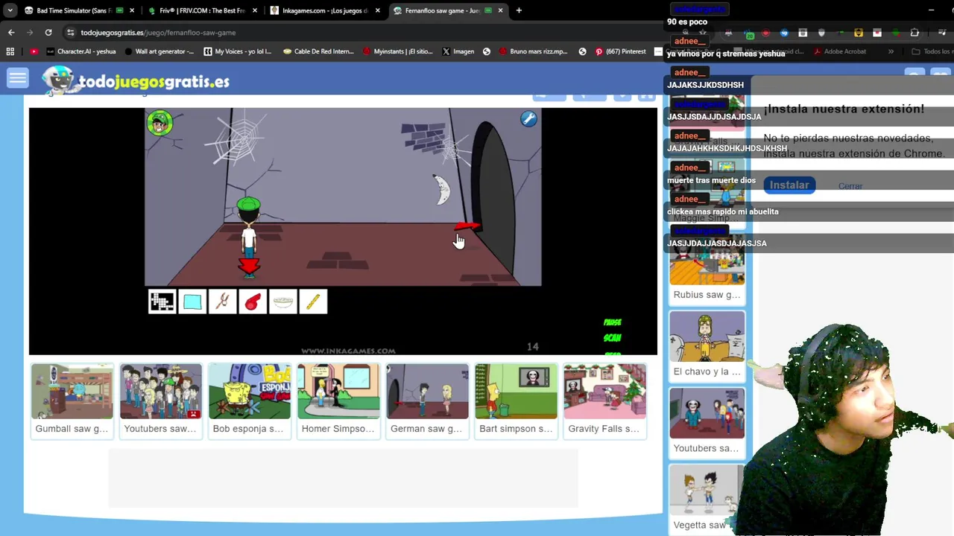Open Youtubers saw sidebar thumbnail
Screen dimensions: 954x536
tap(707, 421)
